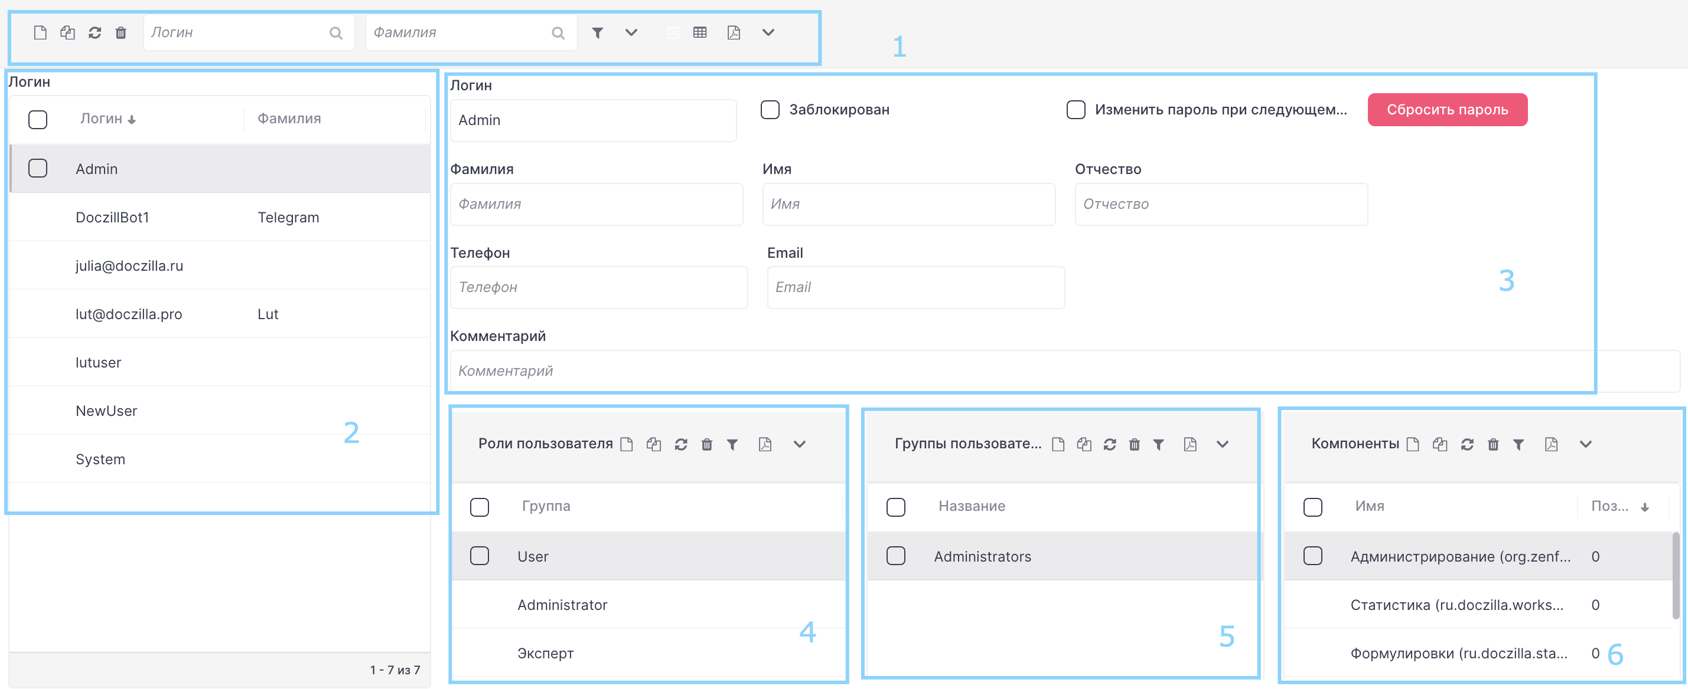Copy entry in Роли пользователя panel
1688x689 pixels.
[654, 444]
